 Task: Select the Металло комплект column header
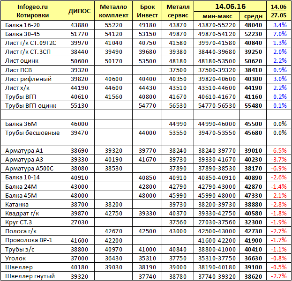tap(113, 11)
